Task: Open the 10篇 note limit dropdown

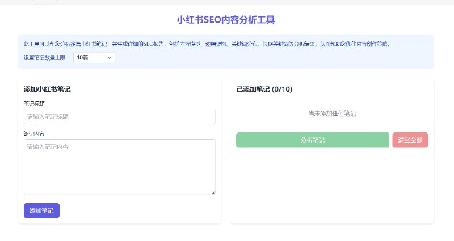Action: [x=94, y=58]
